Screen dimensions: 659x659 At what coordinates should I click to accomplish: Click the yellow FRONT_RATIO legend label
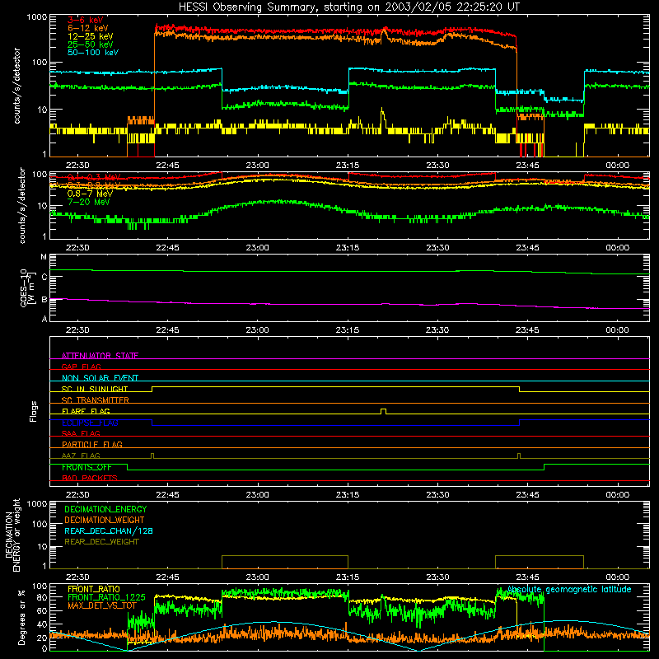94,589
